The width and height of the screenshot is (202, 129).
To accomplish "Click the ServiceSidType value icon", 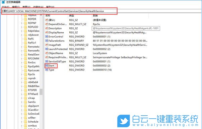I will point(47,61).
